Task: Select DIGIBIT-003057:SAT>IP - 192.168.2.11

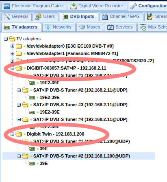Action: 66,68
